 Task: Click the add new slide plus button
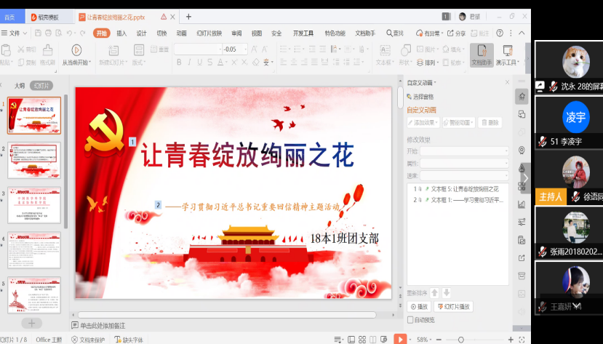31,322
